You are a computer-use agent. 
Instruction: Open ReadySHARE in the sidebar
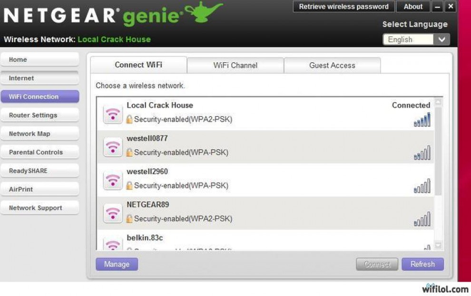[x=40, y=171]
